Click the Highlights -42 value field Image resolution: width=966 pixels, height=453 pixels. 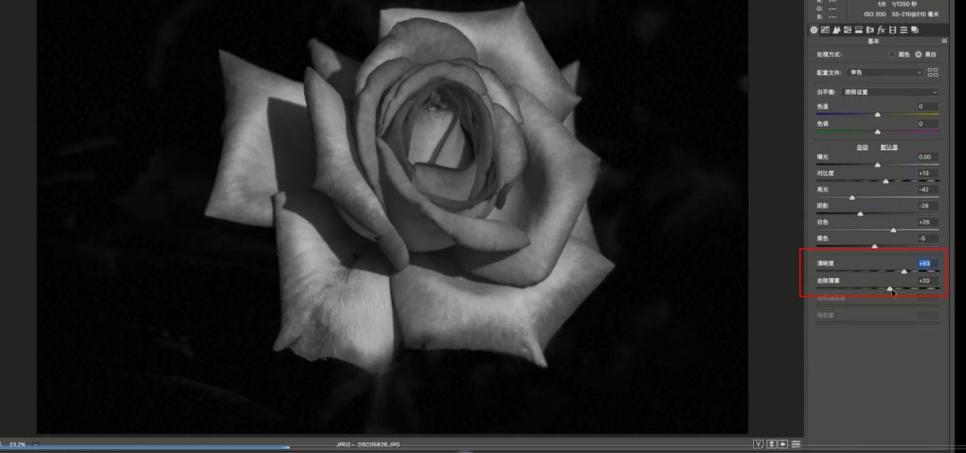928,189
